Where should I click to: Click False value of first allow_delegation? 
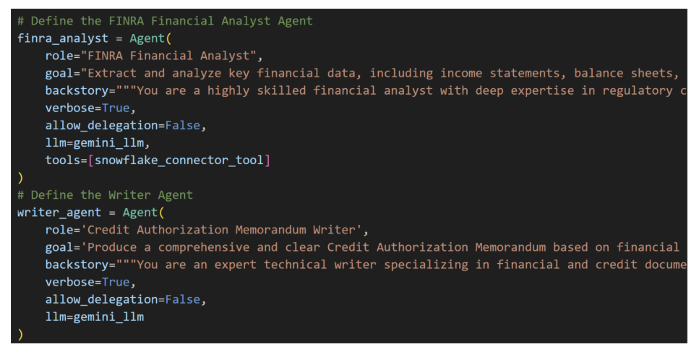pyautogui.click(x=183, y=126)
